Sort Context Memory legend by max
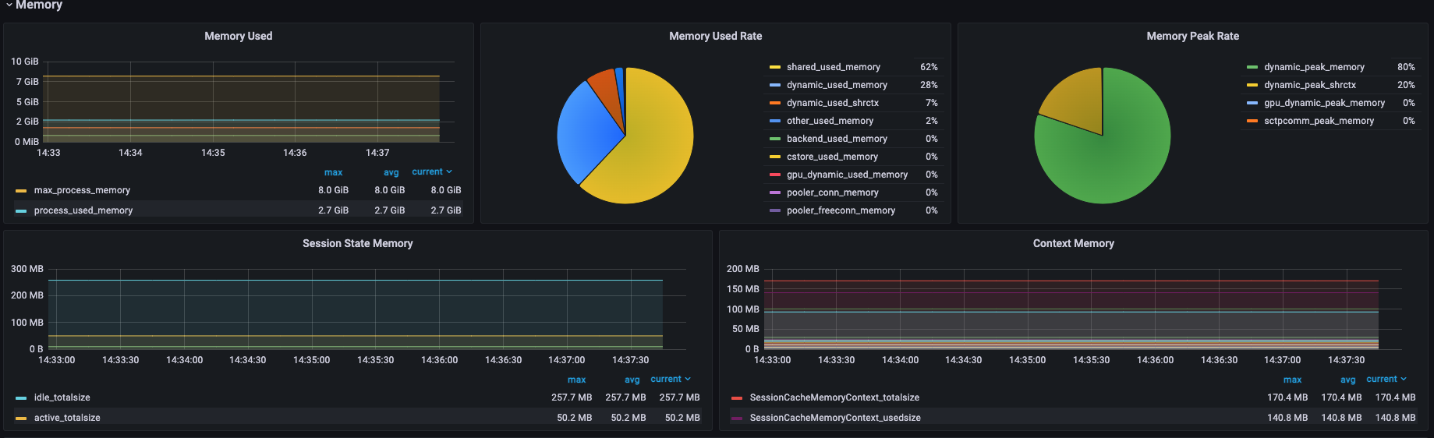 coord(1292,380)
